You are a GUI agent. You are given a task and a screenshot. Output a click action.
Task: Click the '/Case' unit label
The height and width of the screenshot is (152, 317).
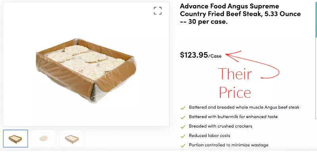click(215, 56)
